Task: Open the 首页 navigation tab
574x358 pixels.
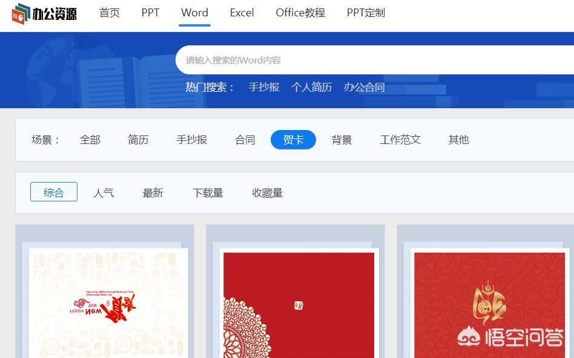Action: click(110, 13)
